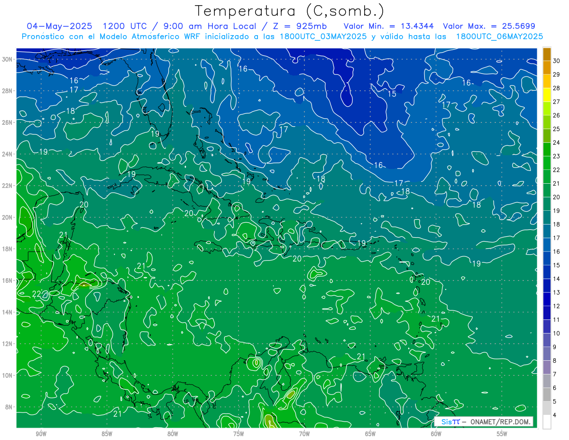The height and width of the screenshot is (440, 569).
Task: Click the colorbar label '24'
Action: point(556,142)
